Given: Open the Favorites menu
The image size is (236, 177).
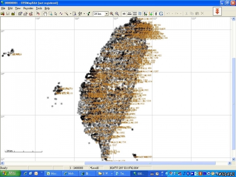Looking at the screenshot, I should pyautogui.click(x=28, y=8).
